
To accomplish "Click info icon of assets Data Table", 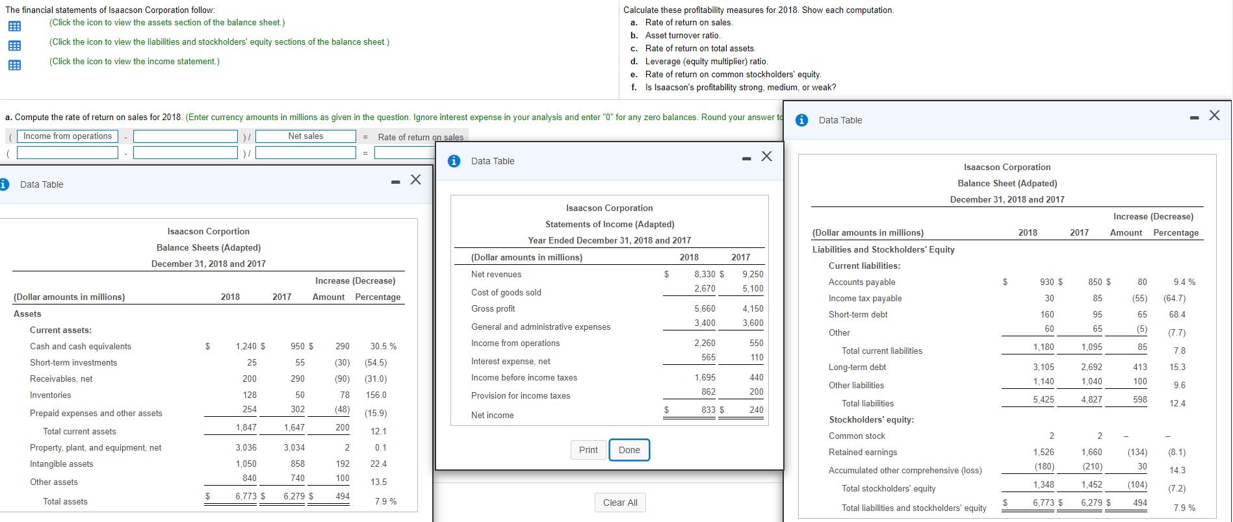I will coord(3,184).
